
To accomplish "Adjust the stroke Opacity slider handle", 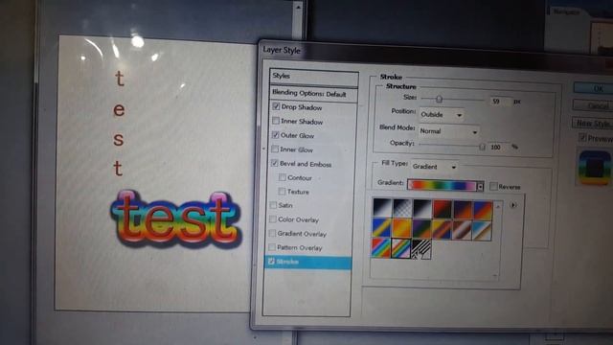I will point(483,147).
